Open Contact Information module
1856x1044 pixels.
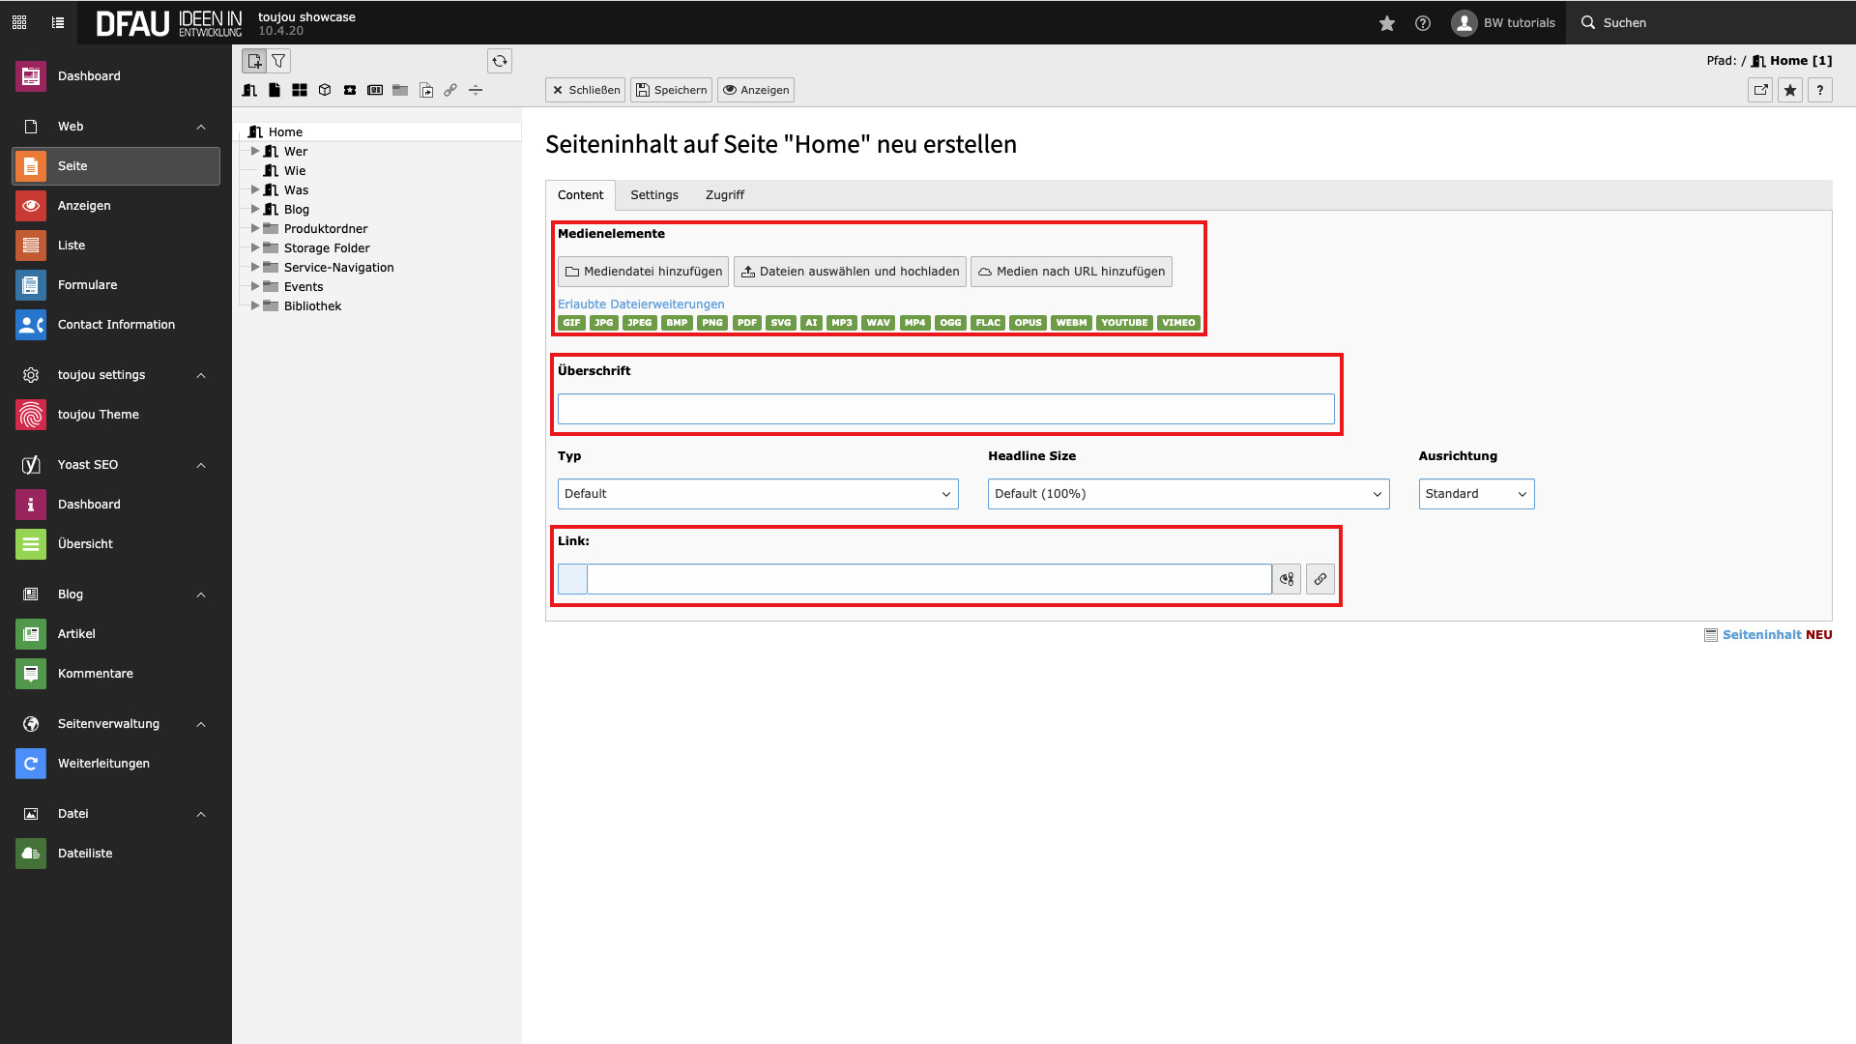pos(116,325)
